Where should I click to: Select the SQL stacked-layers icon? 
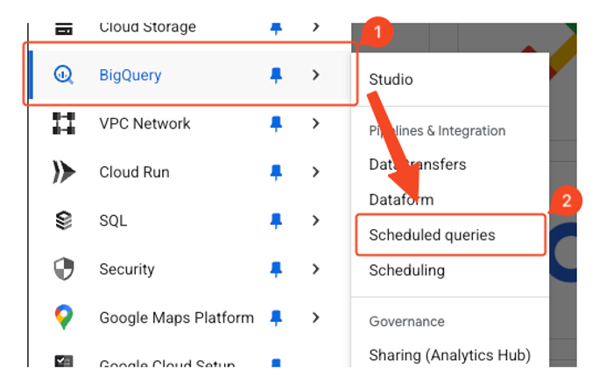pos(63,220)
